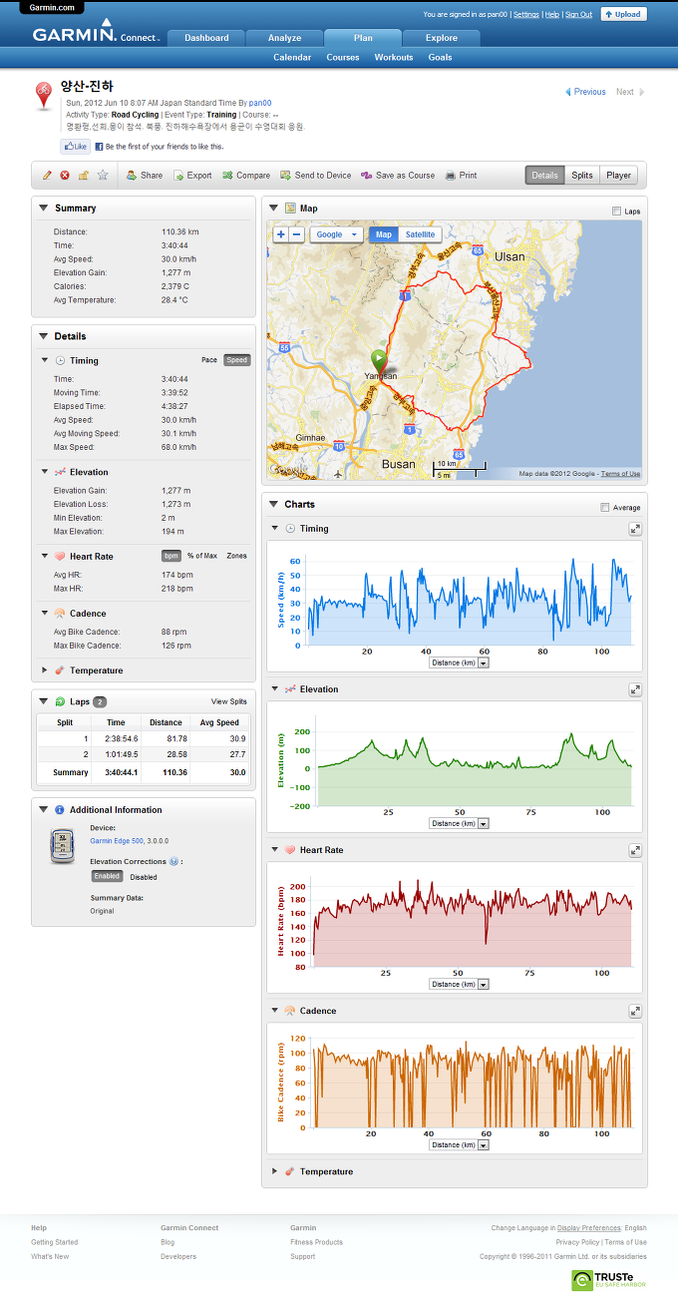Click Compare in the activity toolbar
678x1314 pixels.
[246, 176]
